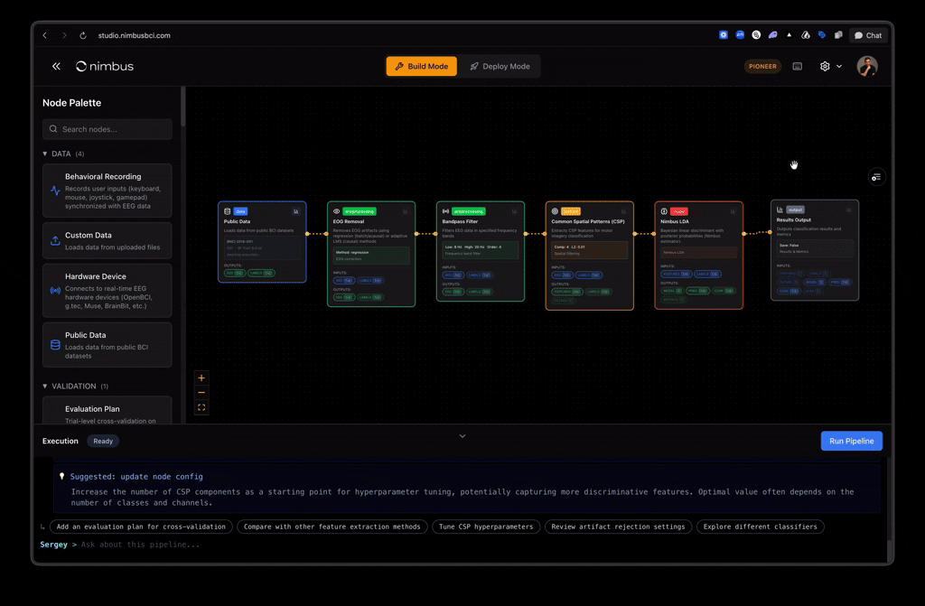Run the pipeline
This screenshot has height=606, width=925.
coord(851,441)
